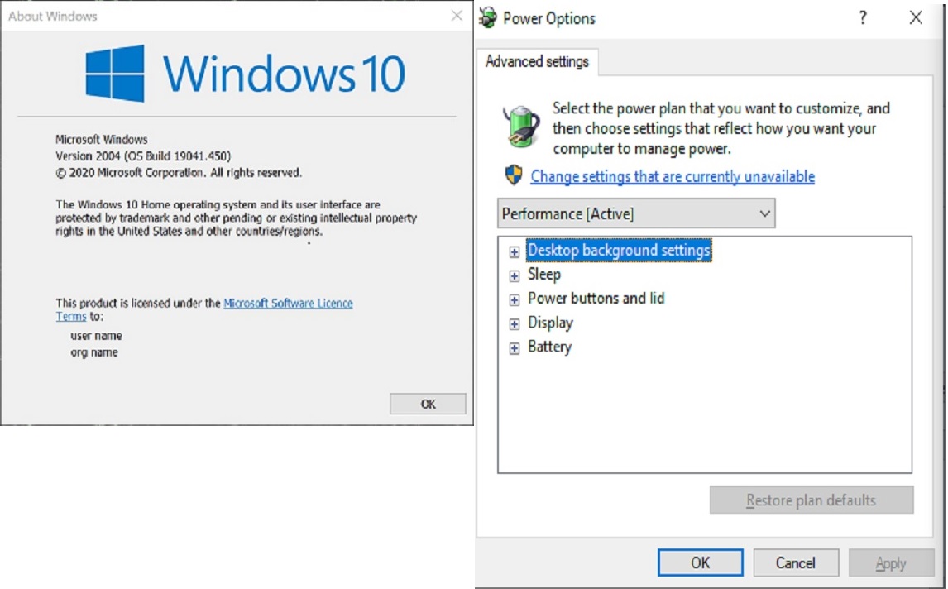This screenshot has width=948, height=589.
Task: Click the battery plug power icon
Action: tap(521, 126)
